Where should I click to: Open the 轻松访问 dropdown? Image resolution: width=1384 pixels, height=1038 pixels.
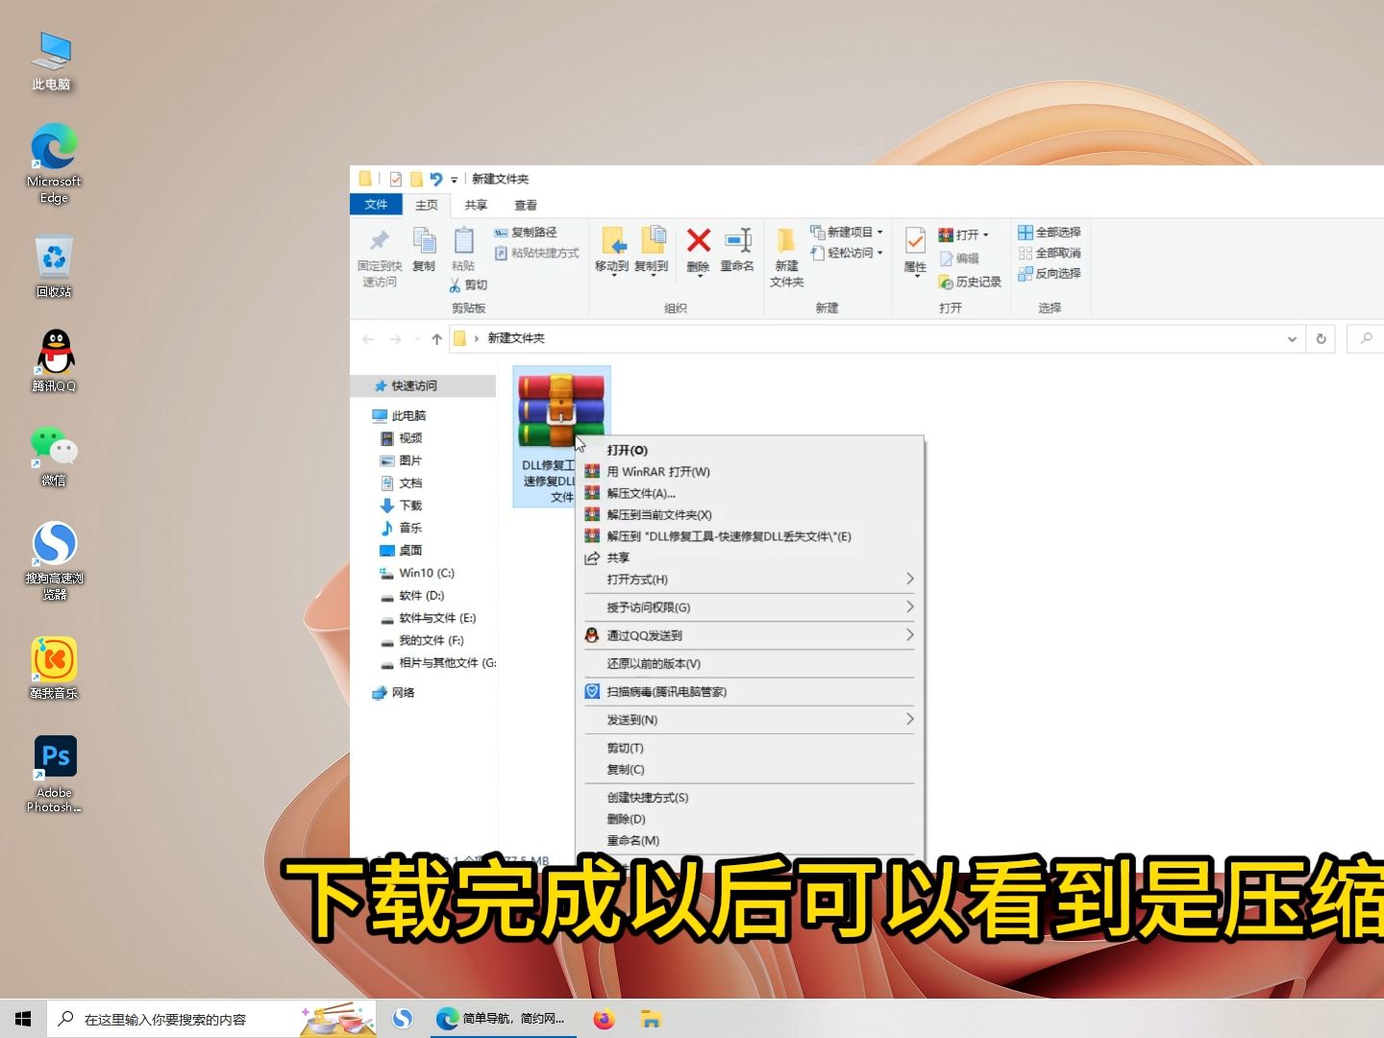point(847,253)
